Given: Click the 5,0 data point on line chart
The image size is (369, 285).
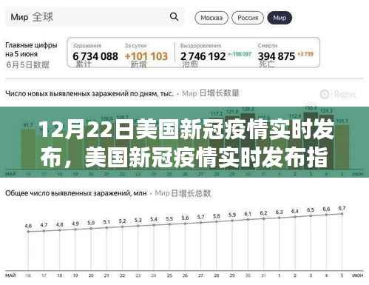Looking at the screenshot, I should point(91,229).
